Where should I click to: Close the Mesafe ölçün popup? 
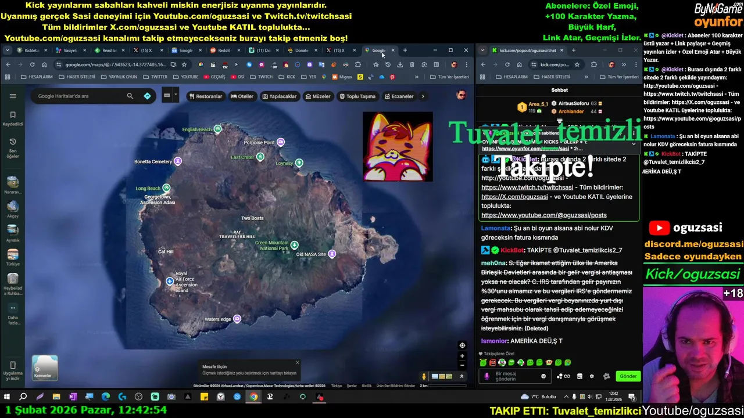pos(297,363)
